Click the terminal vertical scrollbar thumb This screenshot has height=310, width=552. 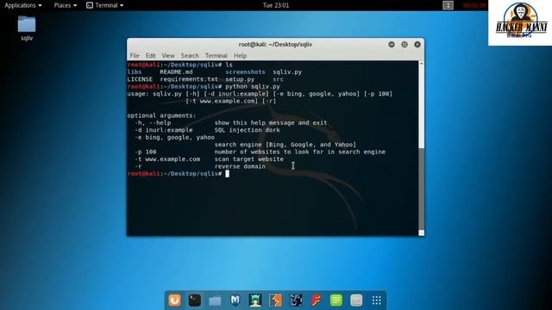point(422,189)
